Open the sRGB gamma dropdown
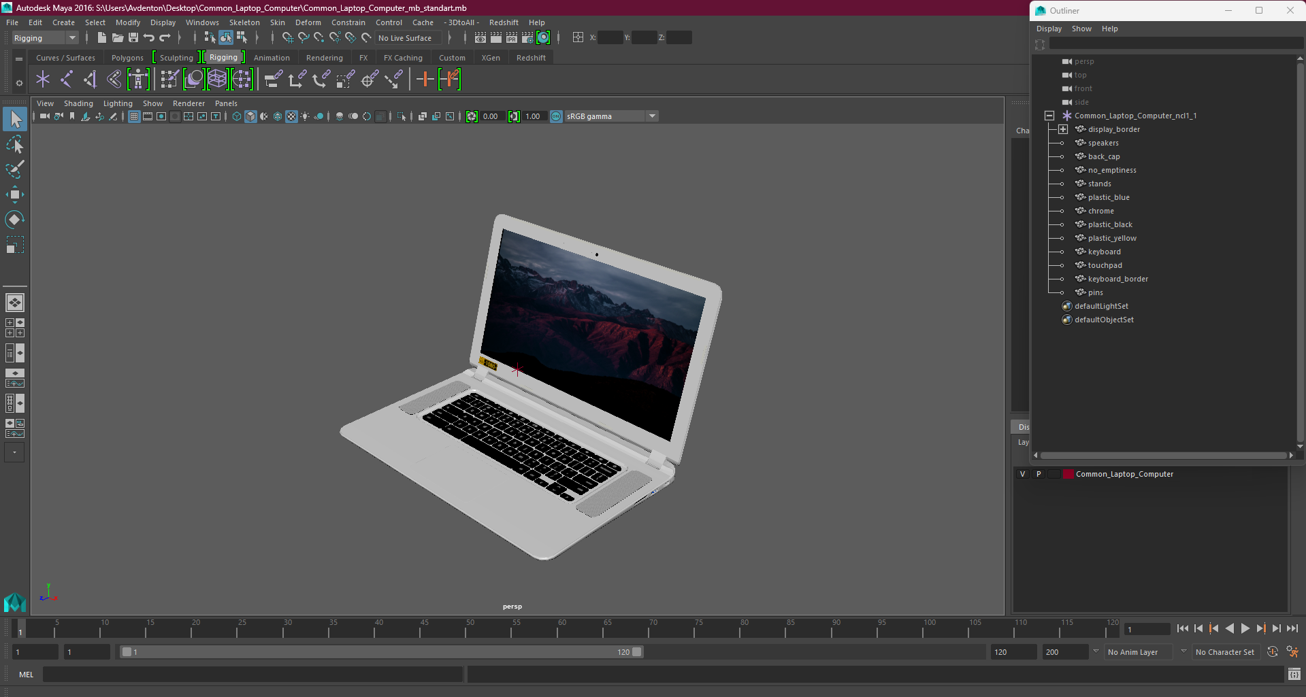1306x697 pixels. [612, 117]
